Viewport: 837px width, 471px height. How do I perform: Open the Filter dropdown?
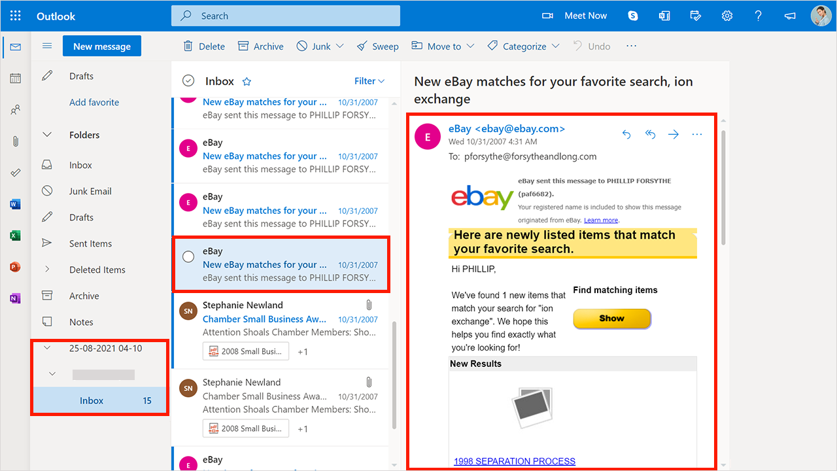pyautogui.click(x=369, y=81)
